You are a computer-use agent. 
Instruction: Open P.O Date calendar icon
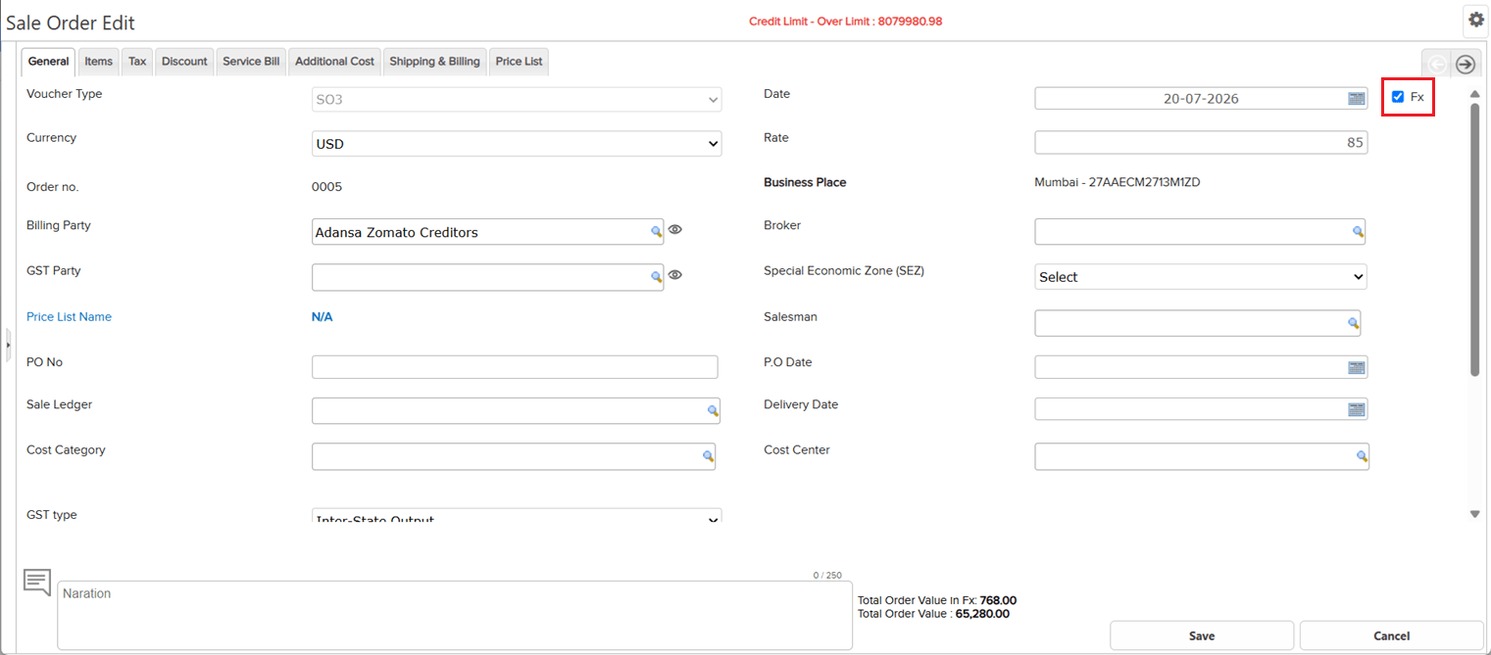pyautogui.click(x=1357, y=367)
